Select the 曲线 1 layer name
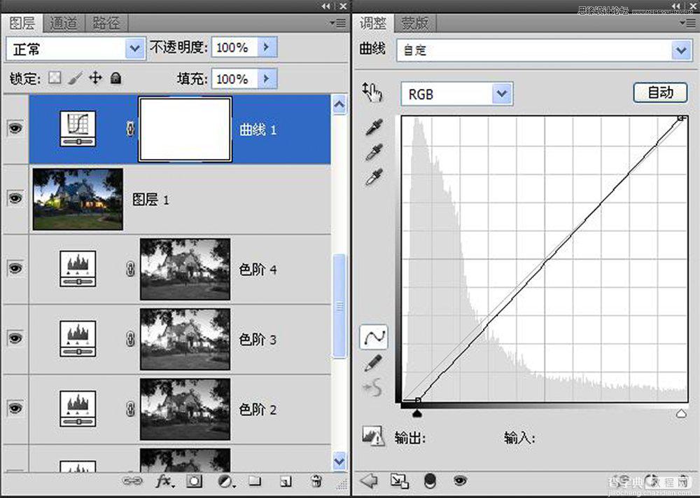The width and height of the screenshot is (700, 498). click(x=258, y=130)
